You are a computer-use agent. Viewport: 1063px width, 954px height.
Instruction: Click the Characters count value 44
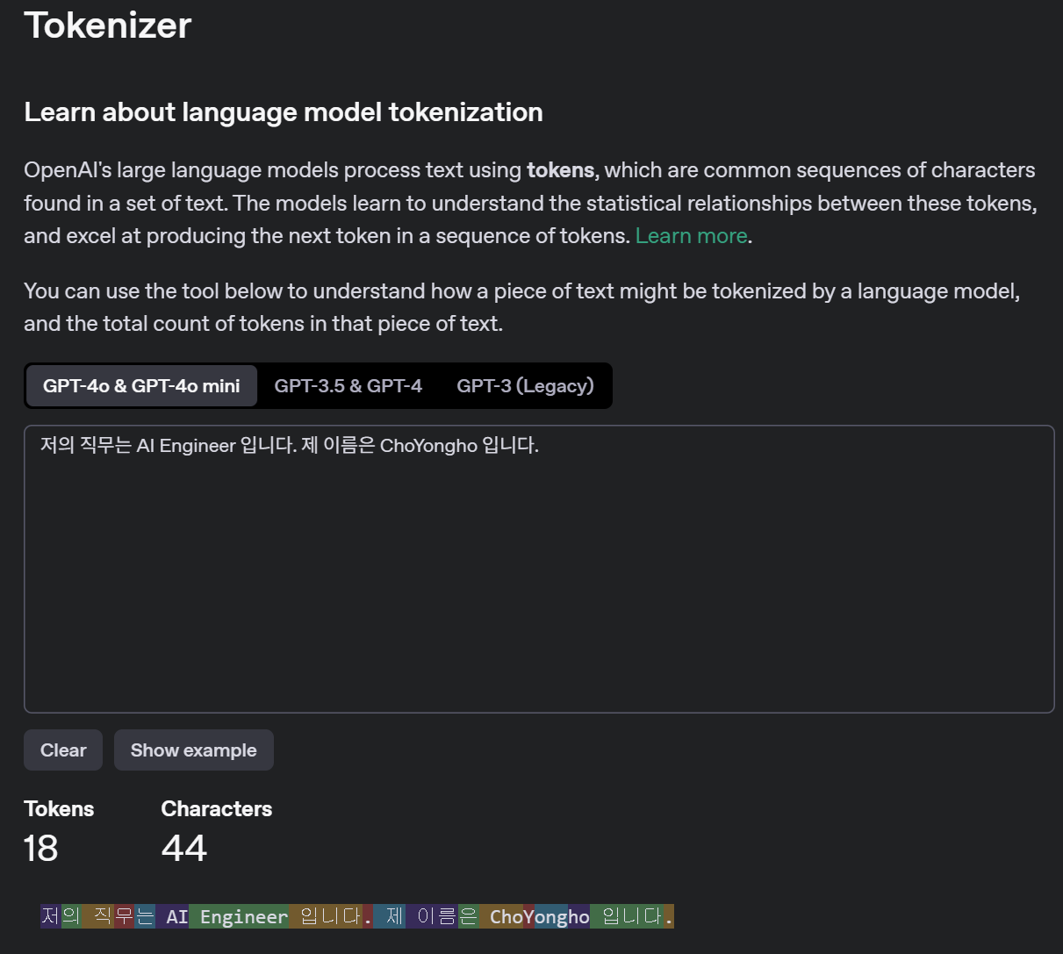184,848
